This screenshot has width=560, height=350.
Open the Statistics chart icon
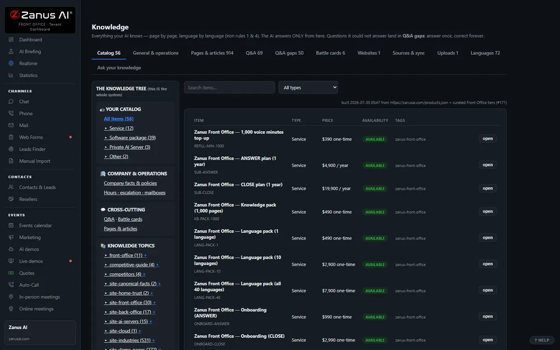11,75
